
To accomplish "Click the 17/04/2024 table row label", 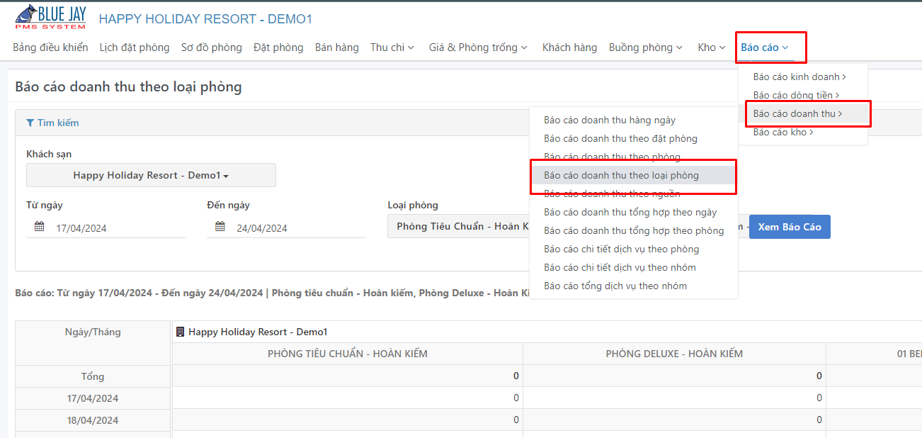I will [93, 398].
